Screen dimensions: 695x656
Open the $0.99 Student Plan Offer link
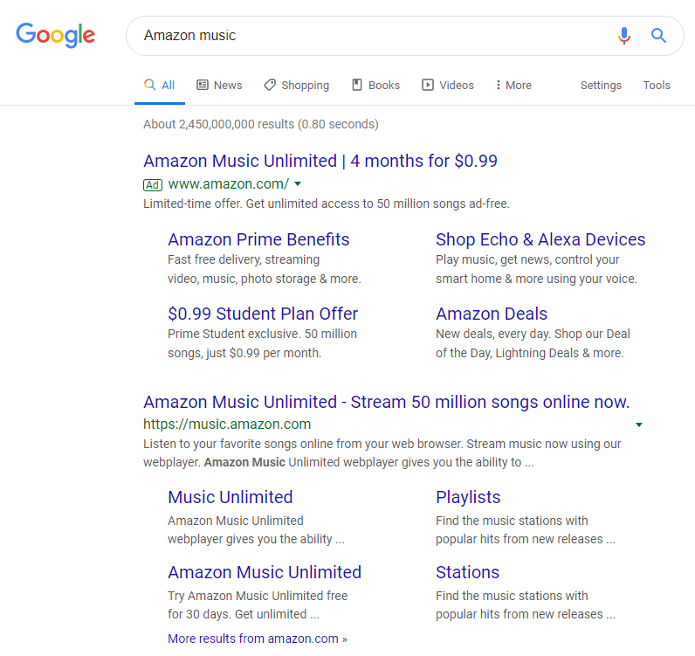pyautogui.click(x=263, y=314)
